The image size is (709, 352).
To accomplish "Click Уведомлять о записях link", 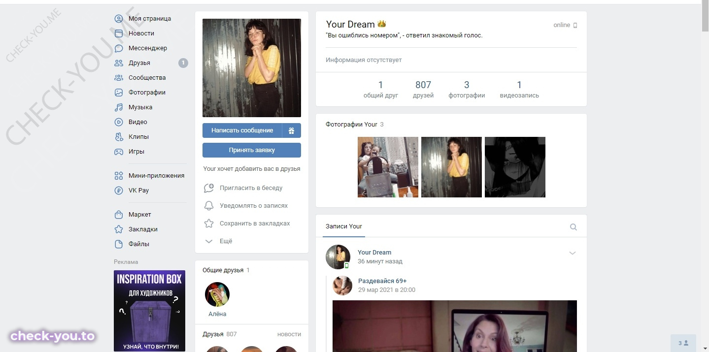I will click(254, 206).
